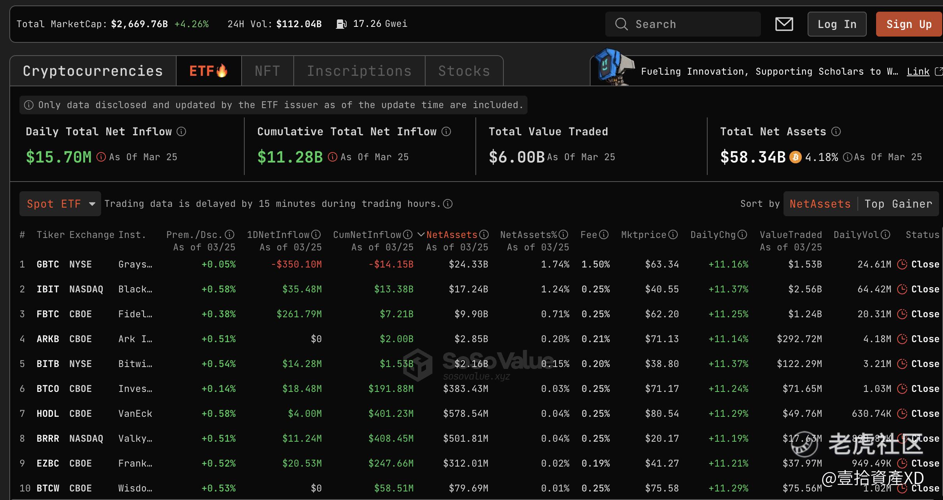Click the clock status icon in GBTC row
The height and width of the screenshot is (500, 943).
pyautogui.click(x=902, y=264)
